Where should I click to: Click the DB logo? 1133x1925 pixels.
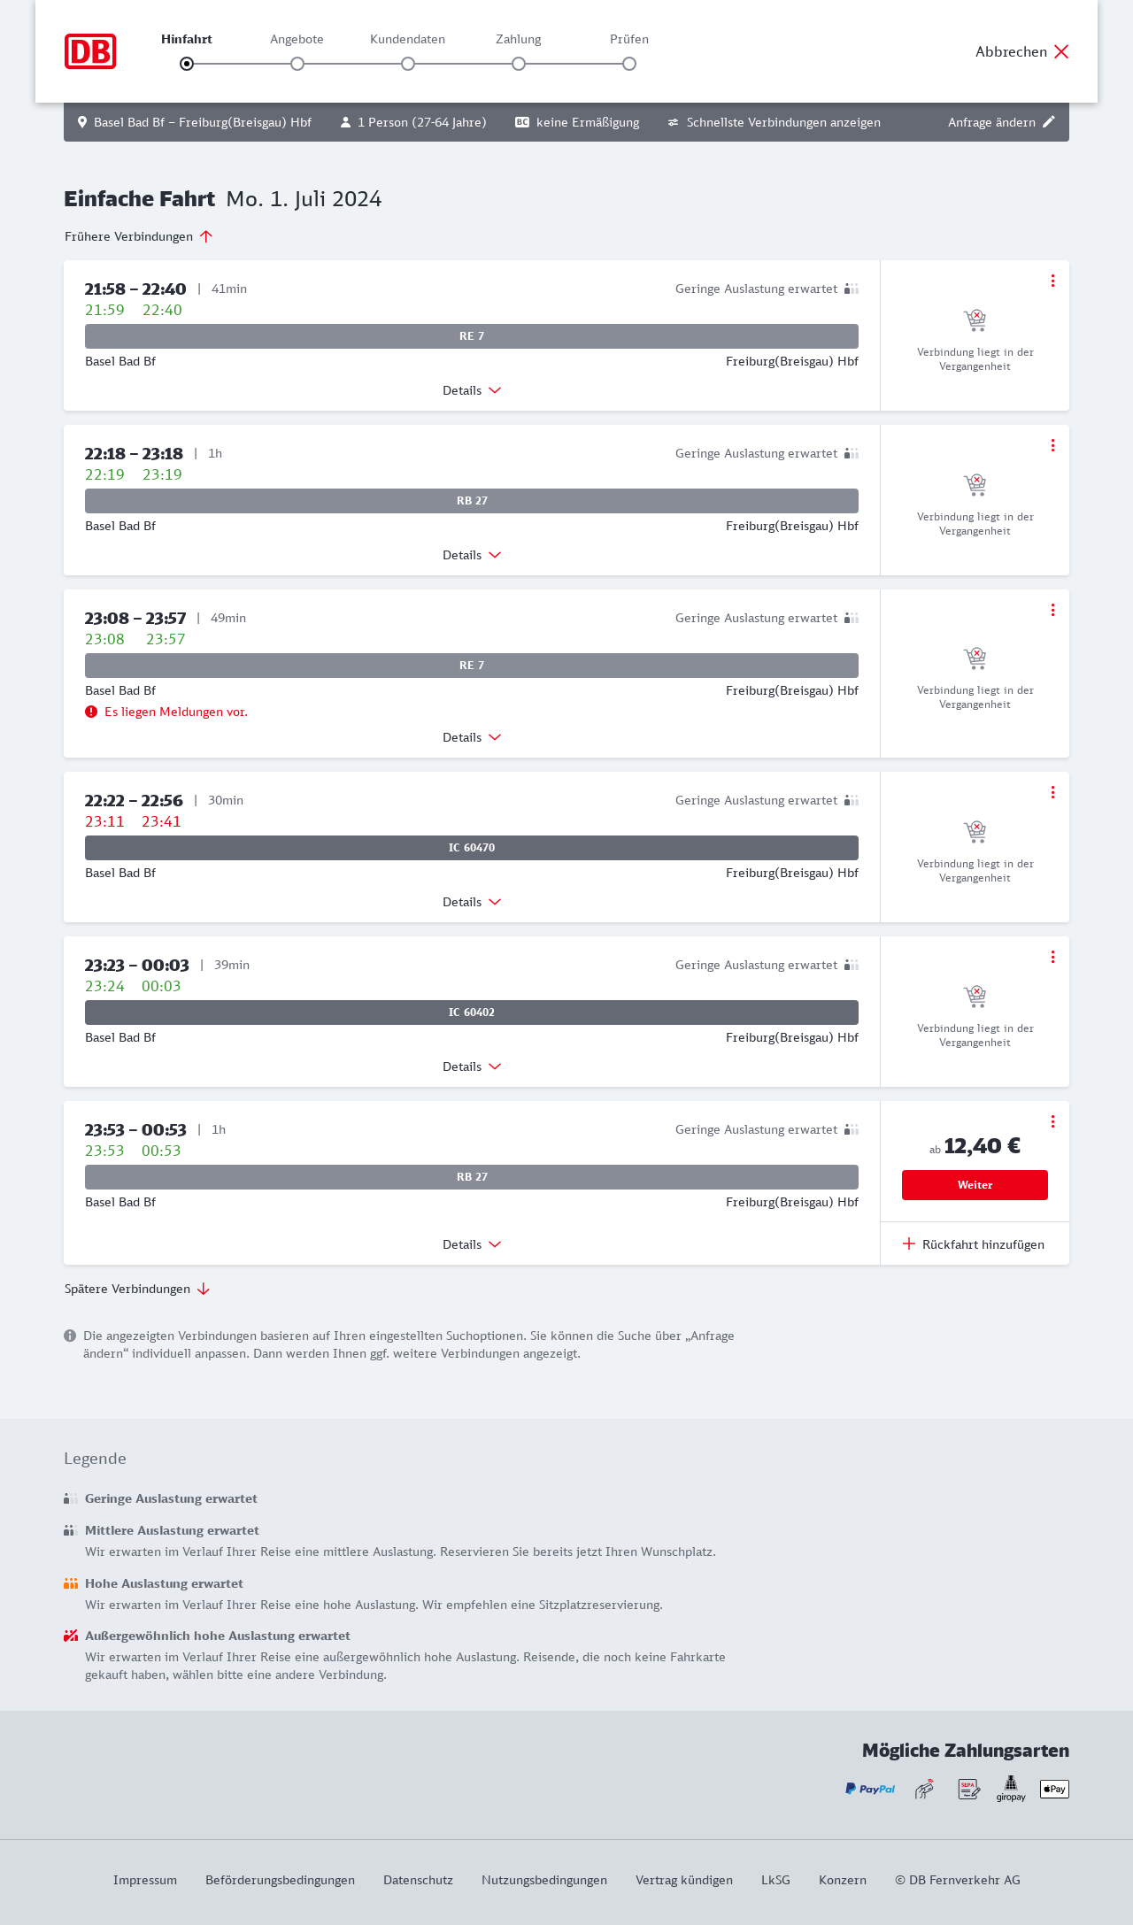(x=90, y=51)
